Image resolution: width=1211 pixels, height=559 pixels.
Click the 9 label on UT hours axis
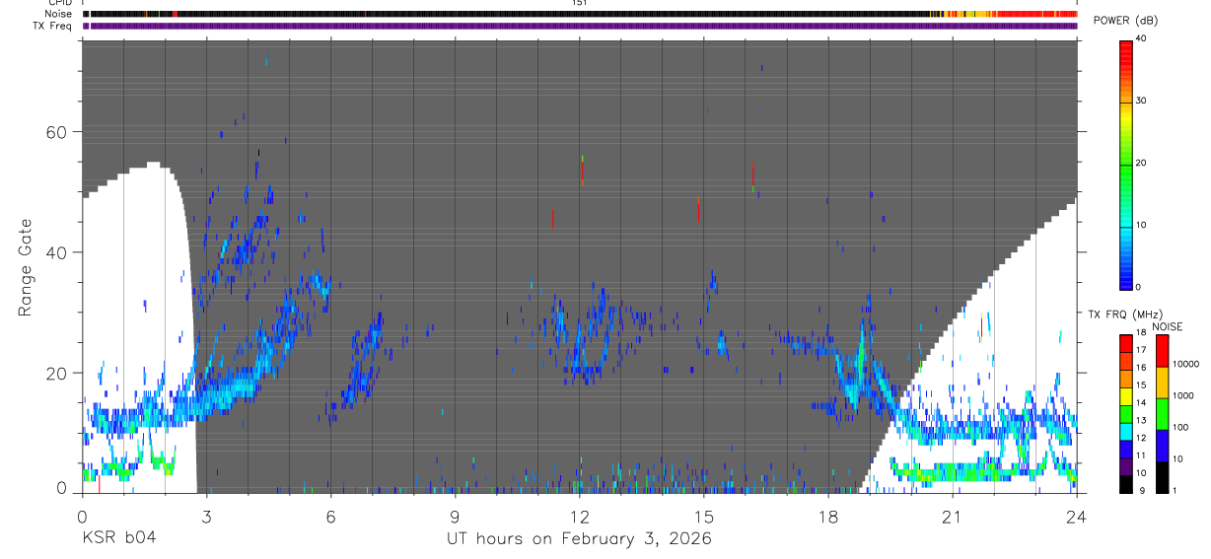[x=455, y=516]
